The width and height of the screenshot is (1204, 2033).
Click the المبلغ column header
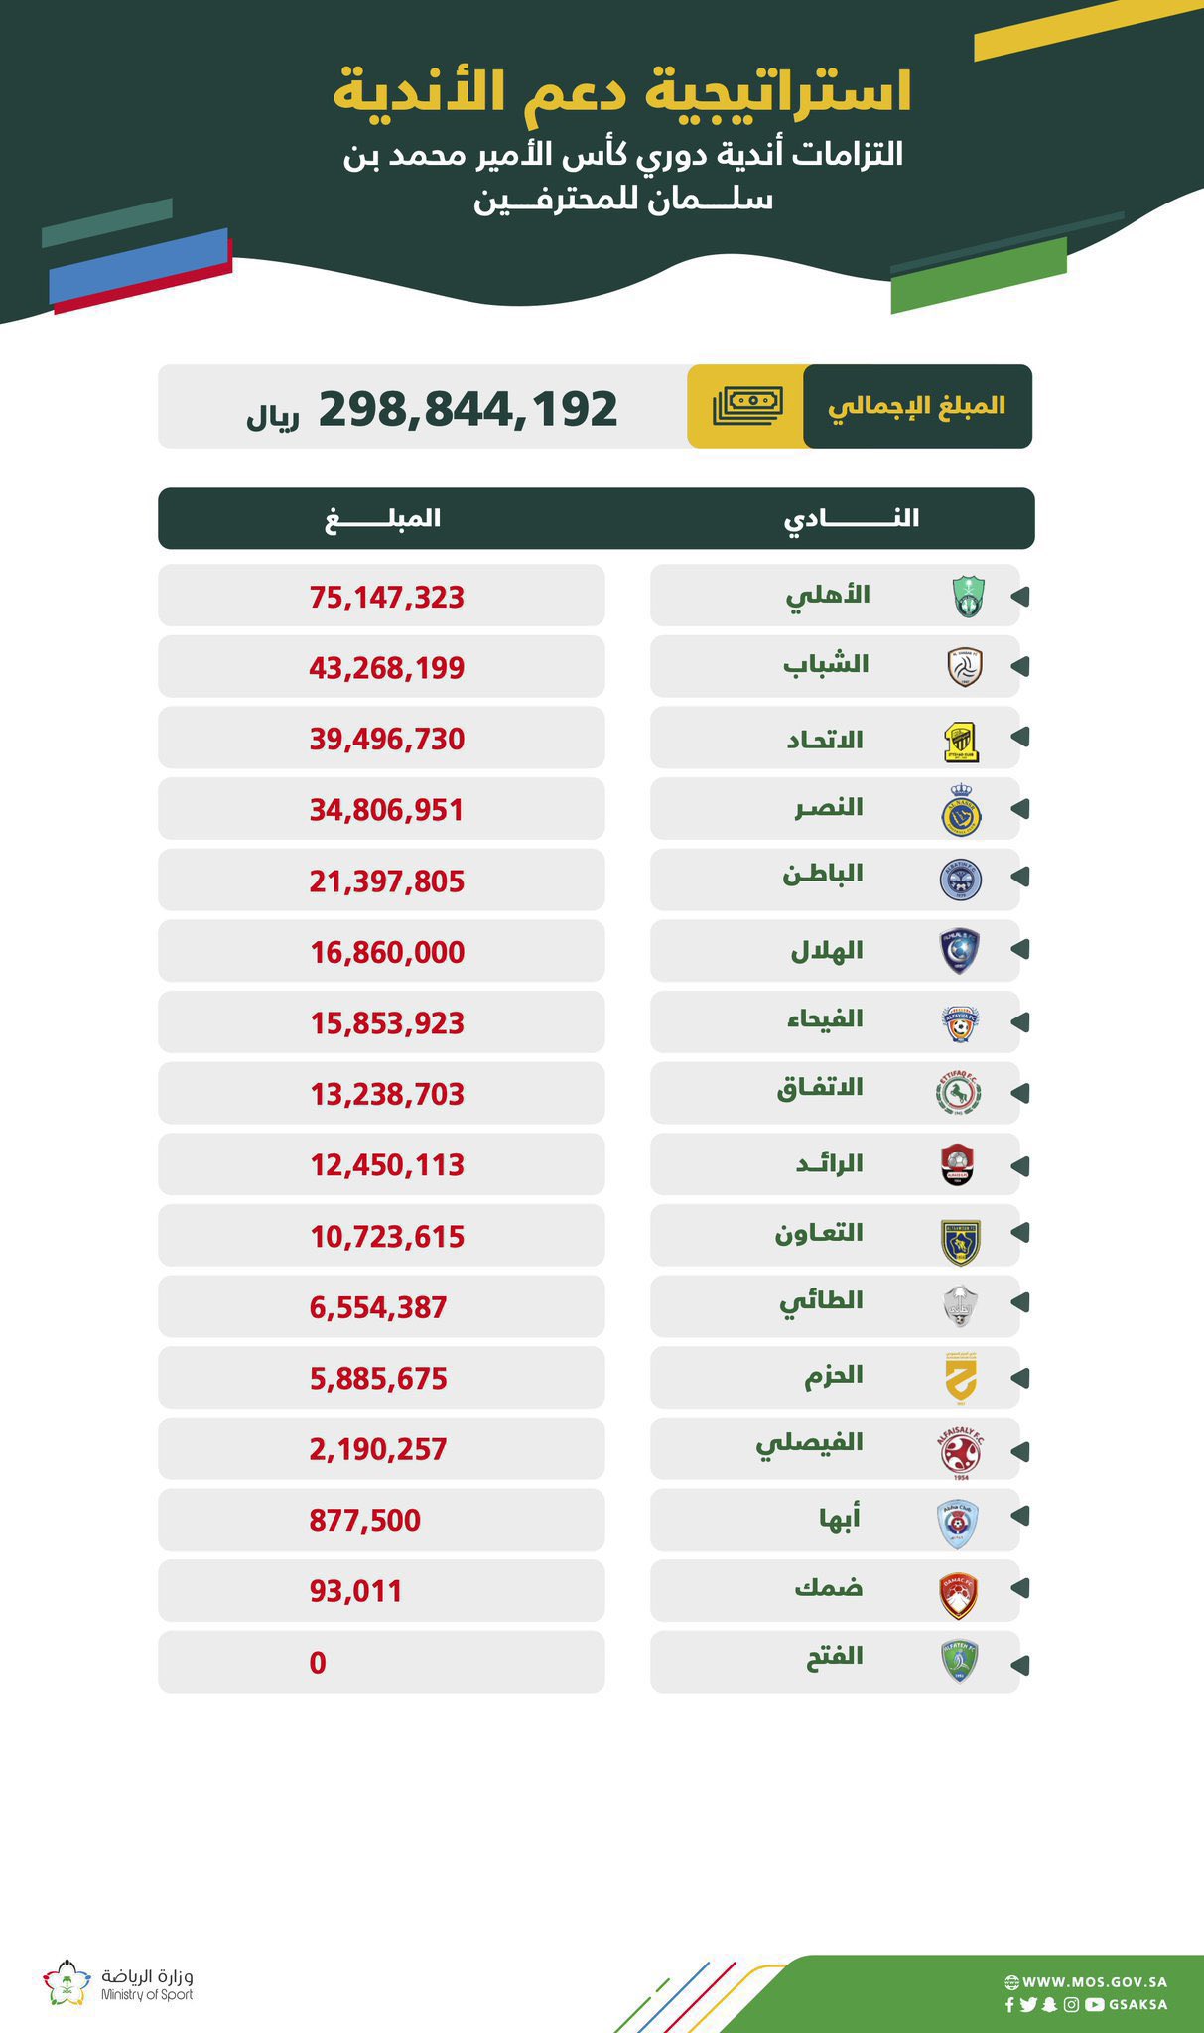coord(382,518)
